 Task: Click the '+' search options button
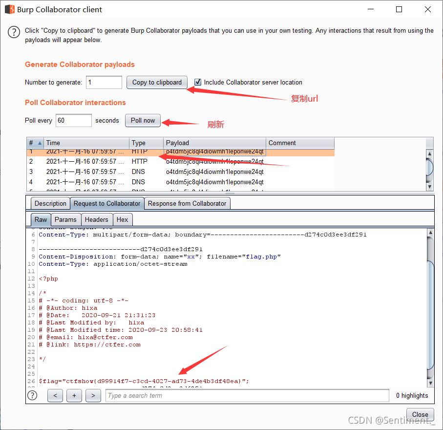tap(74, 395)
